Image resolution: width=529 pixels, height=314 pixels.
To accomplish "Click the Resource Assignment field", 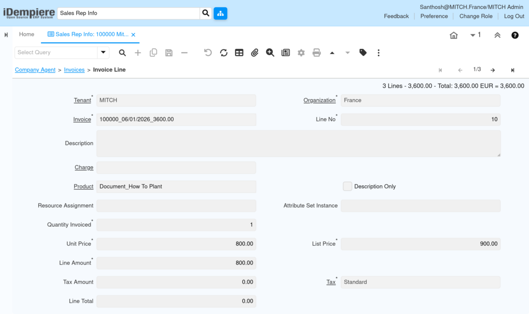I will click(176, 206).
